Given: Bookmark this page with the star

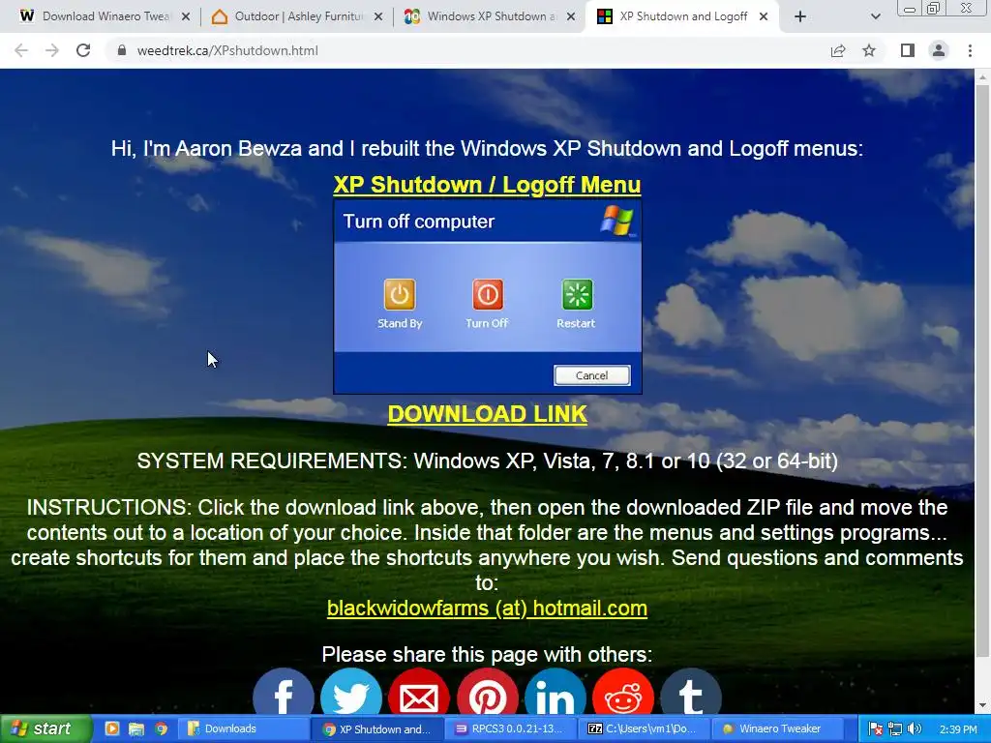Looking at the screenshot, I should click(869, 50).
